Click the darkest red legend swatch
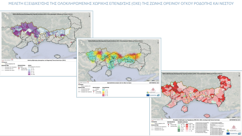242x136 pixels. tap(187, 125)
